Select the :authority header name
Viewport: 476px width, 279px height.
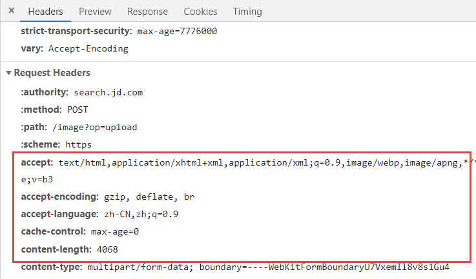(45, 92)
